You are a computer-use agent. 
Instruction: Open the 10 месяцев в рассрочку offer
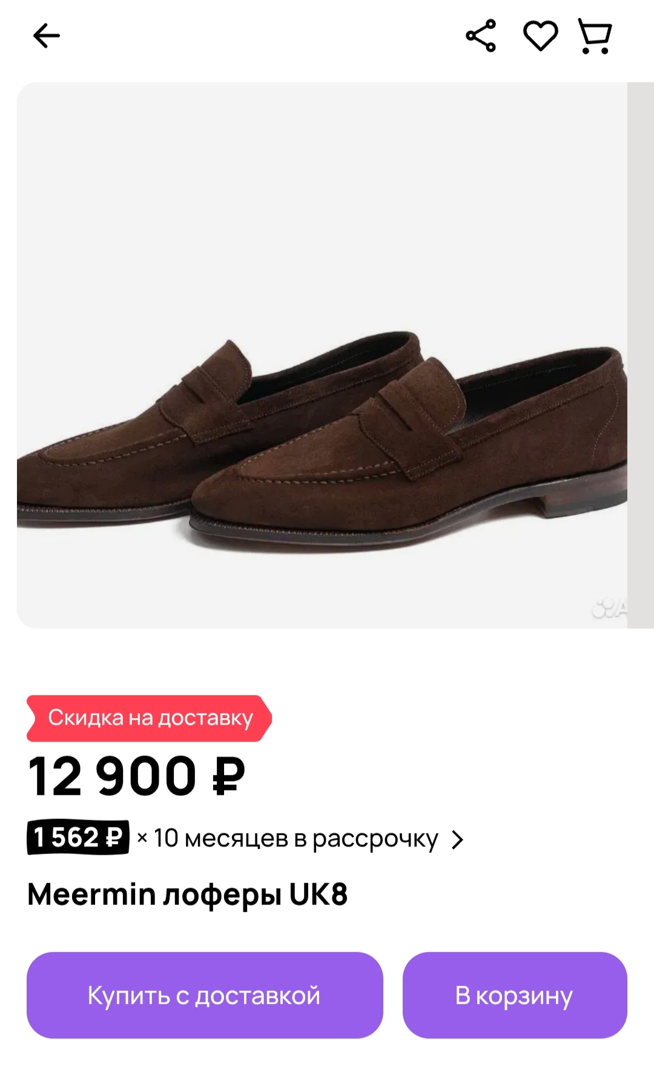click(296, 839)
